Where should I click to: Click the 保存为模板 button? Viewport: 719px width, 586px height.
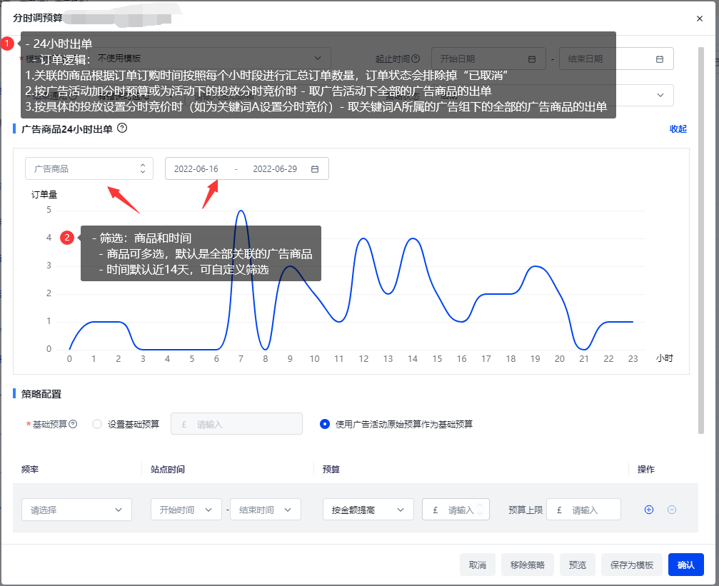631,565
